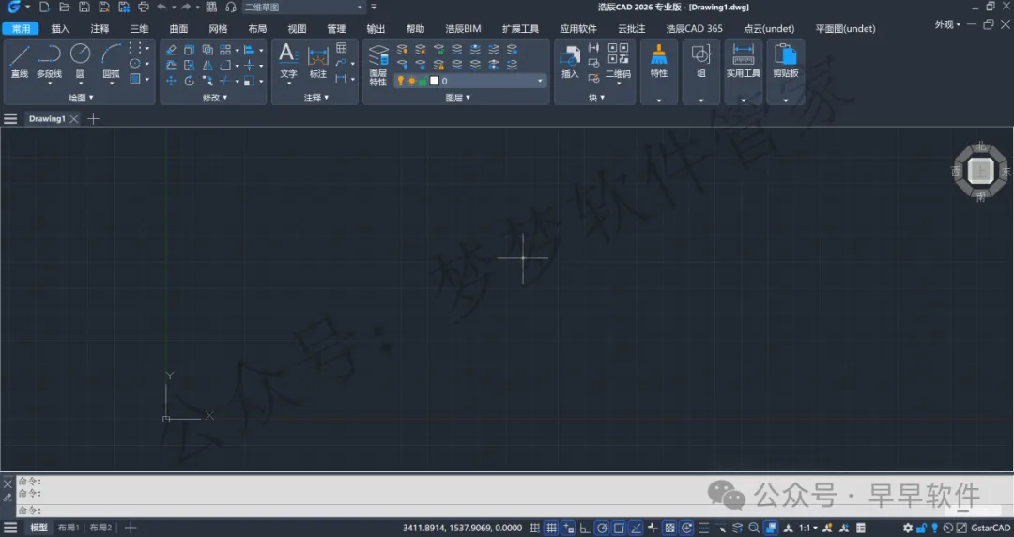This screenshot has height=537, width=1014.
Task: Toggle object snap in status bar
Action: (x=619, y=528)
